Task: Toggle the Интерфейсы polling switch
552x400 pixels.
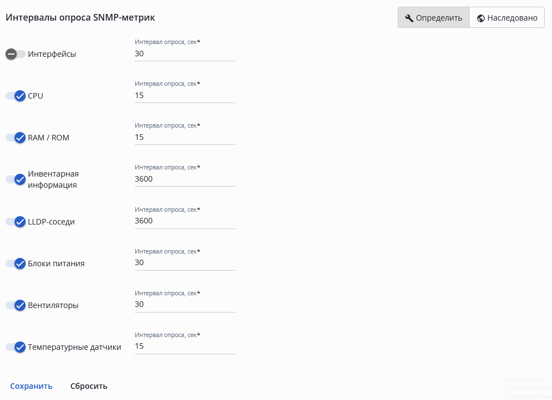Action: pyautogui.click(x=16, y=54)
